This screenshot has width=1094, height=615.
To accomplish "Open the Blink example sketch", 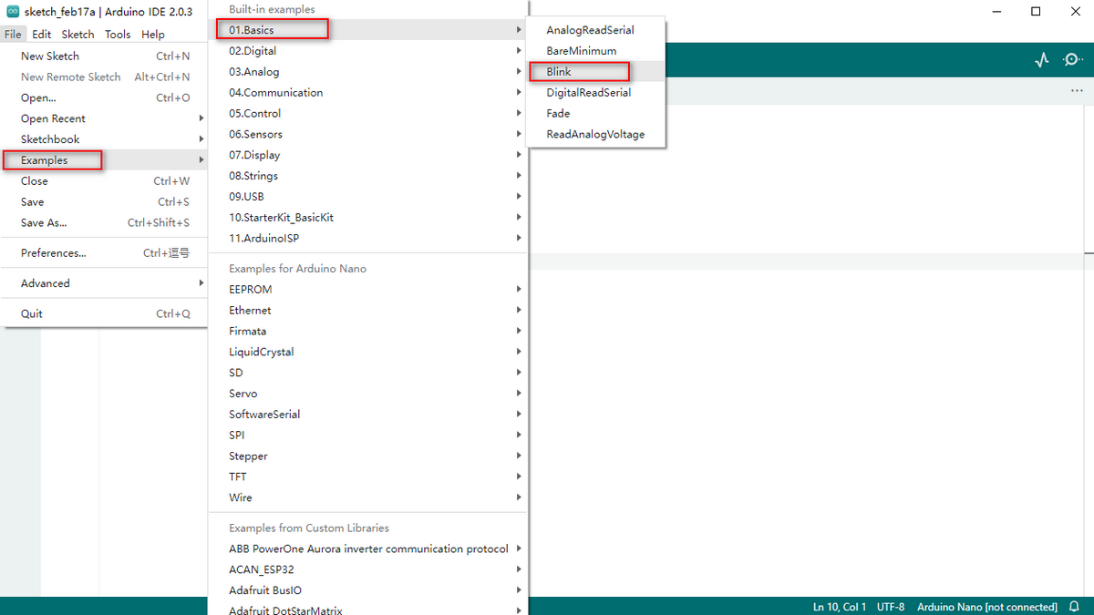I will (597, 72).
